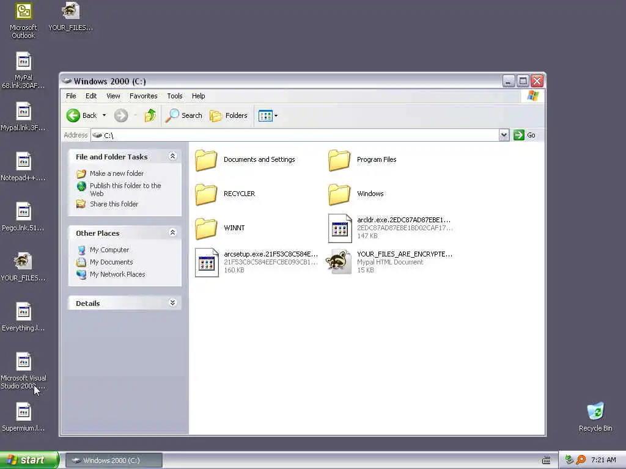Select raccoon YOUR_FILES icon below Pego.lnk

[23, 261]
